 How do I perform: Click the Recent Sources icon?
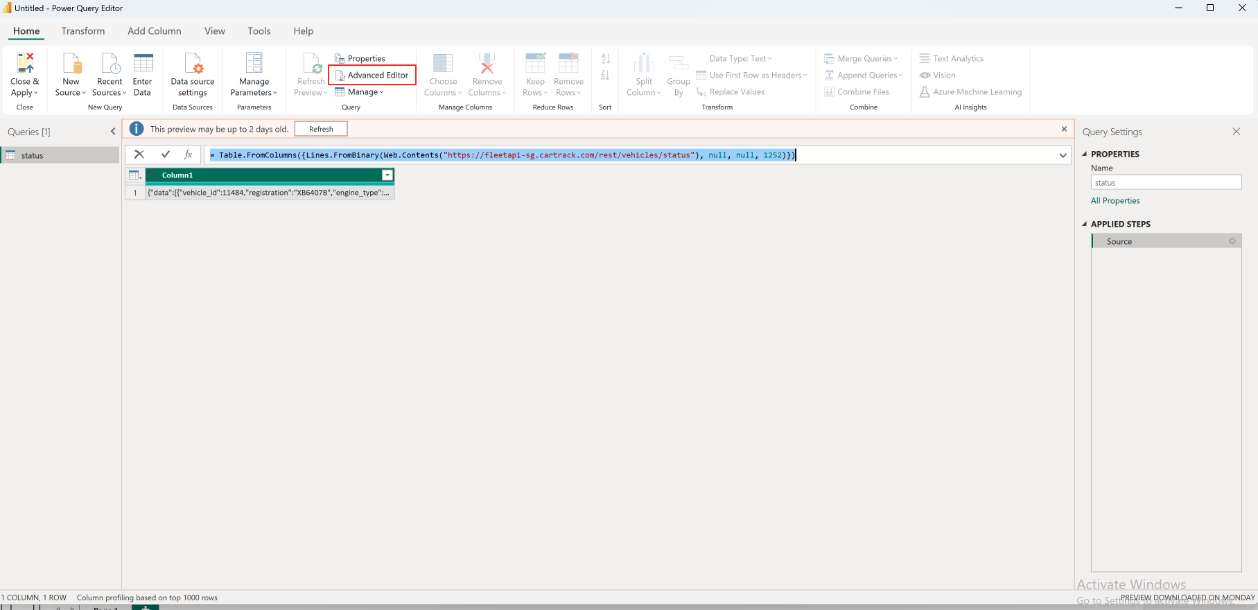[111, 63]
